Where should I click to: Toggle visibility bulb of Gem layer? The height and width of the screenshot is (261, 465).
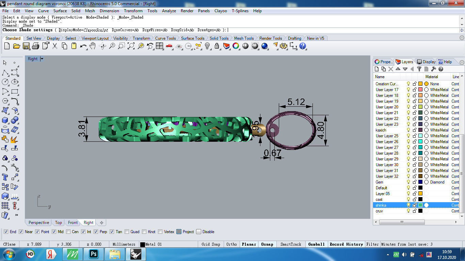(408, 182)
